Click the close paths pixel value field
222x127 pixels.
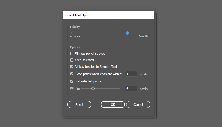point(131,74)
